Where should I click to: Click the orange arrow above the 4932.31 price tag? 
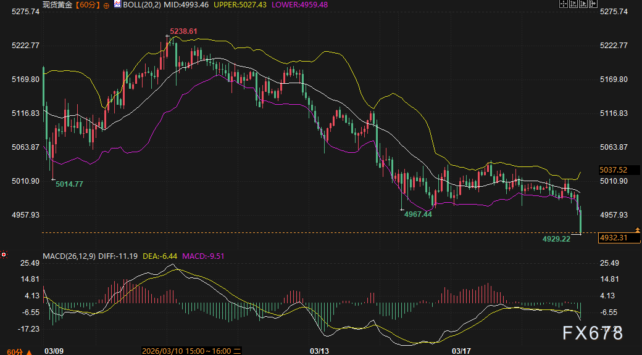pos(637,230)
